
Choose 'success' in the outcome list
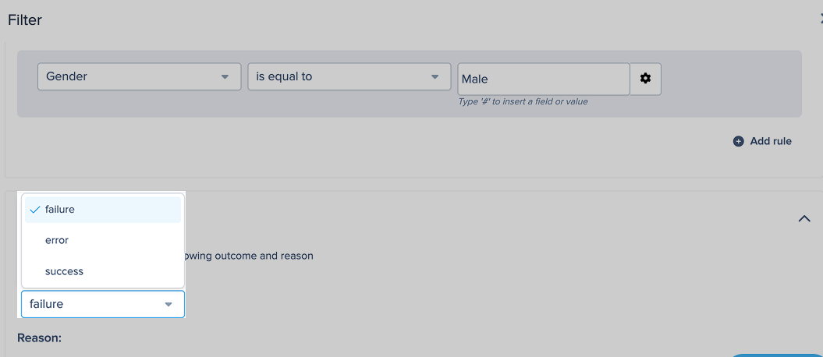(x=64, y=271)
